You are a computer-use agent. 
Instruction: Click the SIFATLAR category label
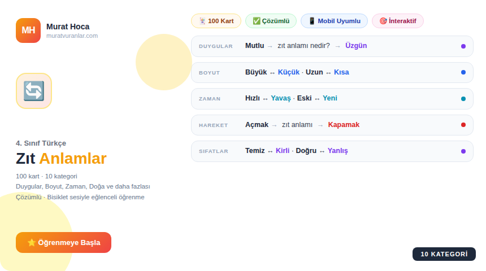pos(213,151)
